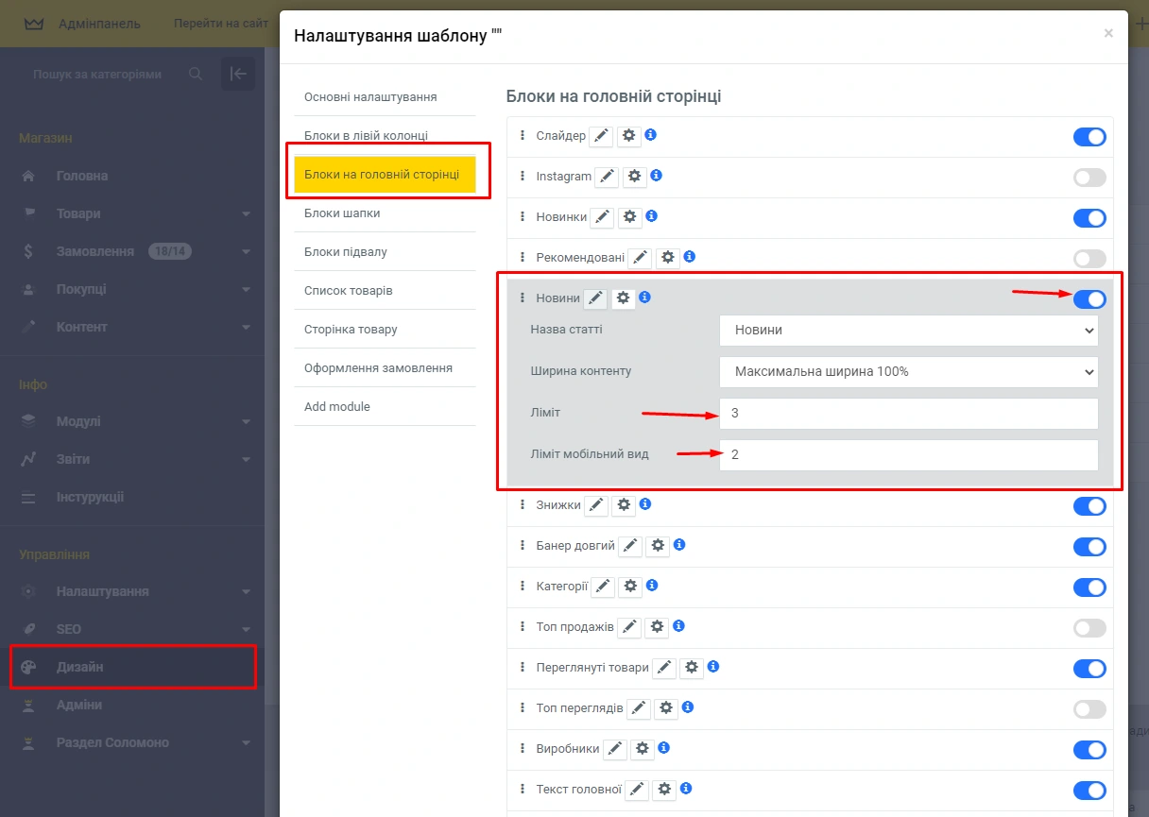Screen dimensions: 1149x817
Task: Open the Ширина контенту dropdown
Action: (908, 372)
